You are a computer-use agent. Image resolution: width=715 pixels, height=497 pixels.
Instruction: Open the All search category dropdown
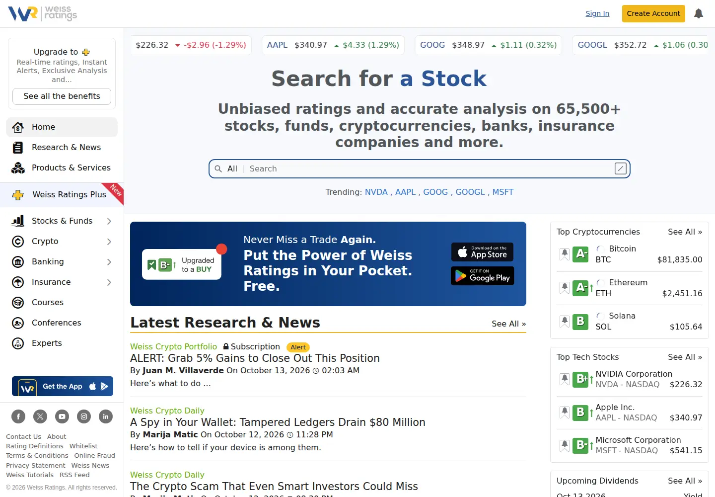point(232,169)
